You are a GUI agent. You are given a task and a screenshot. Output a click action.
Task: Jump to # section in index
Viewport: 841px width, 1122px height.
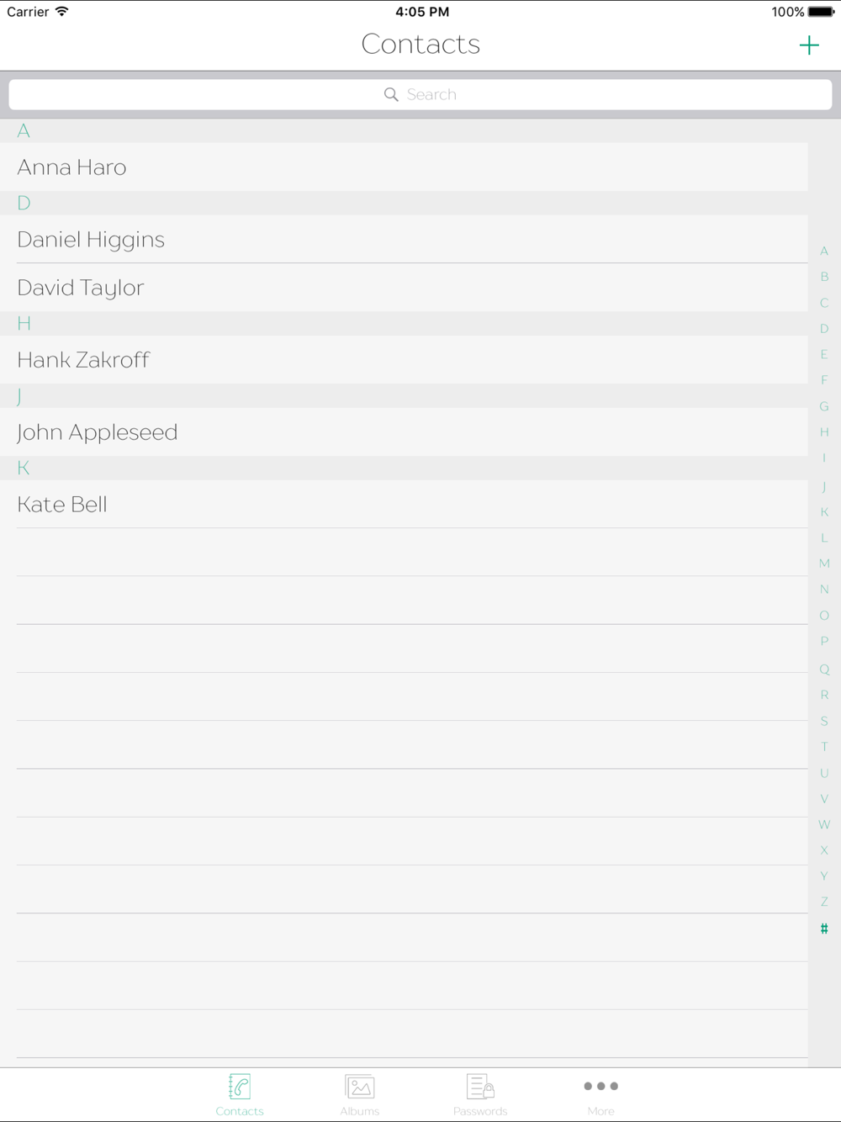point(824,929)
